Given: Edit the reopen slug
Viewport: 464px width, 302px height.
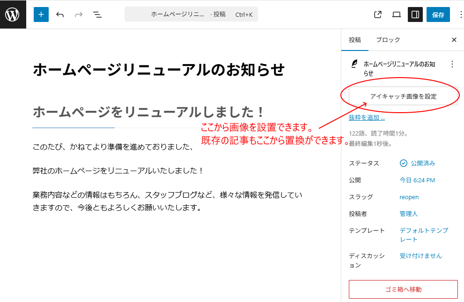Looking at the screenshot, I should click(x=409, y=197).
